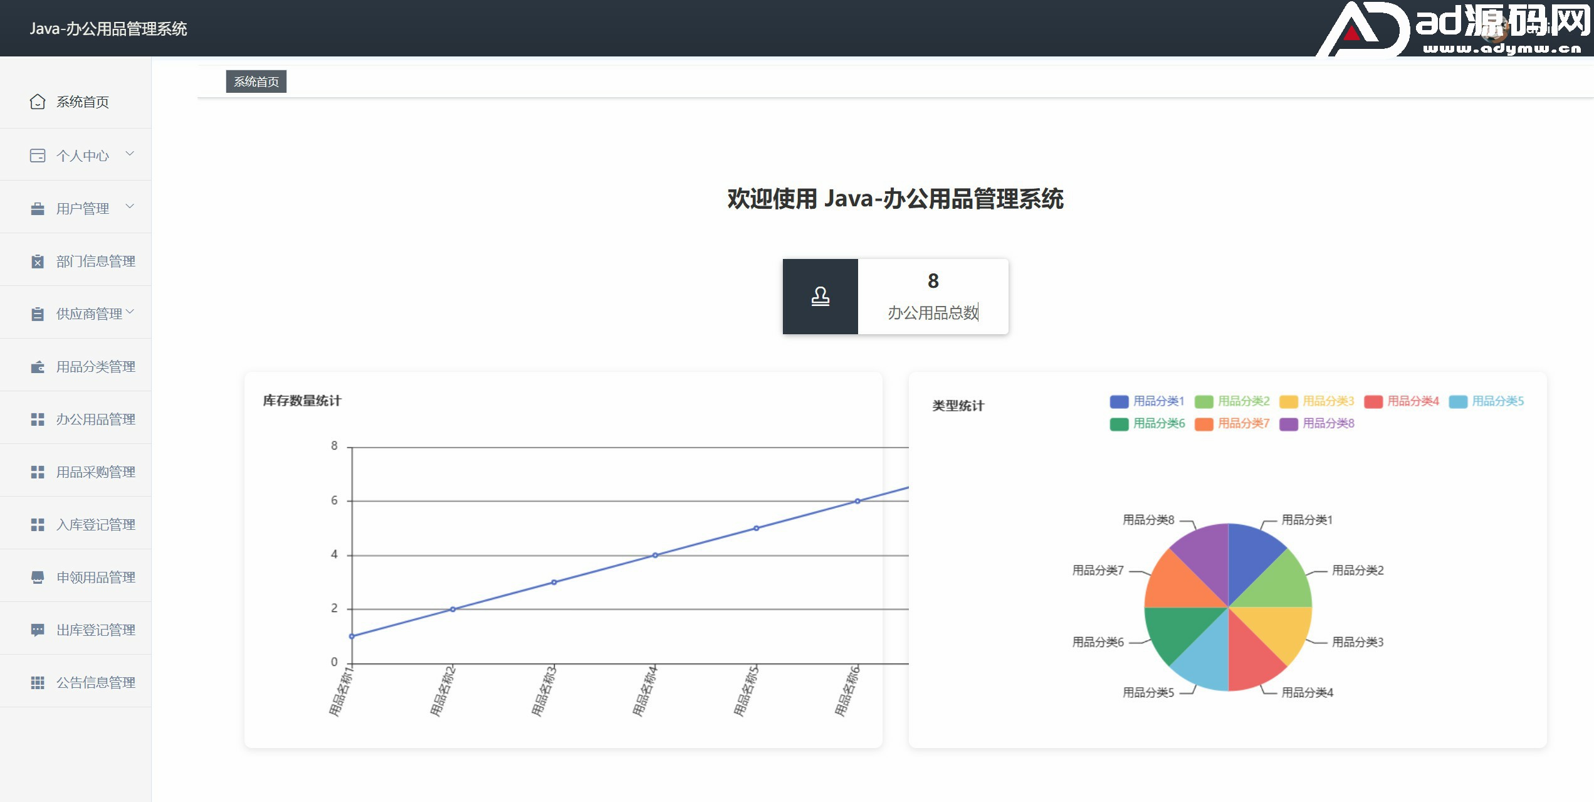Viewport: 1594px width, 802px height.
Task: Open the 用品采购管理 menu item
Action: tap(95, 472)
